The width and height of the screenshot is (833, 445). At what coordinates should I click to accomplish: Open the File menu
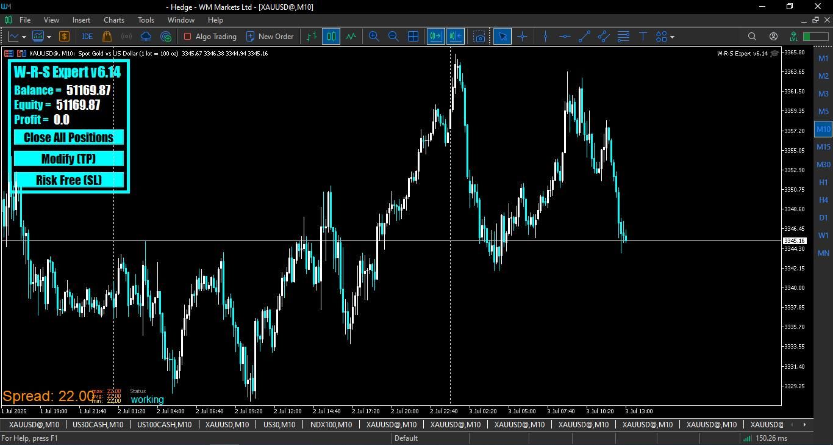(25, 20)
